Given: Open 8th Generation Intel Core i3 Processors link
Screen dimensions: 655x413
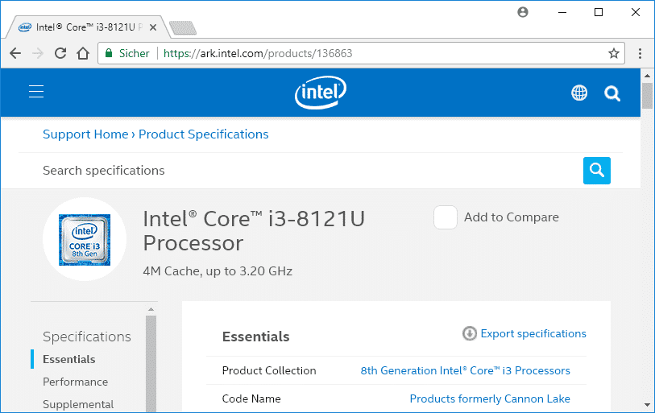Looking at the screenshot, I should [x=465, y=370].
